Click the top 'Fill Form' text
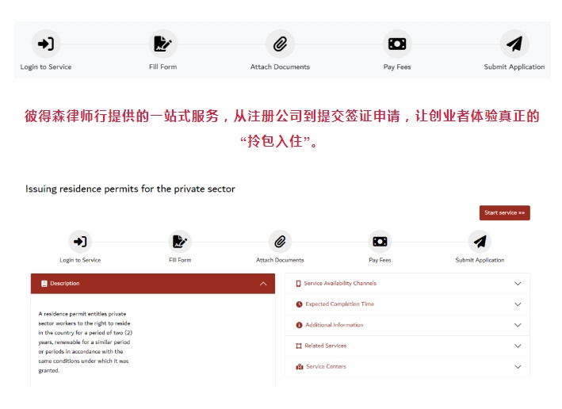 click(x=163, y=67)
